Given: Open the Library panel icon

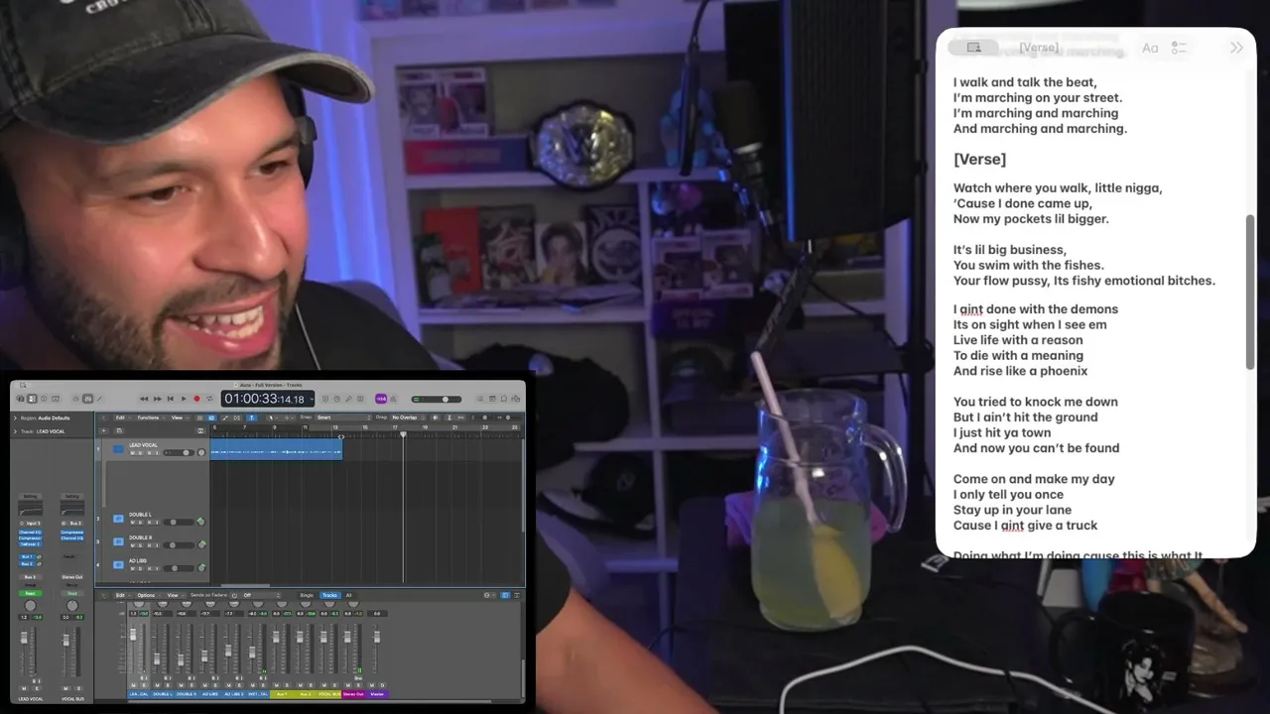Looking at the screenshot, I should [20, 399].
